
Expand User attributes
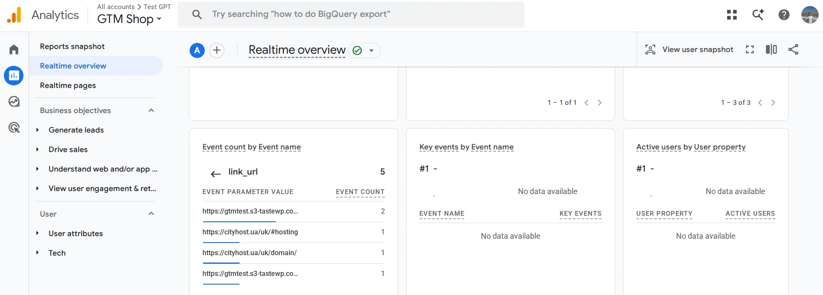[37, 233]
